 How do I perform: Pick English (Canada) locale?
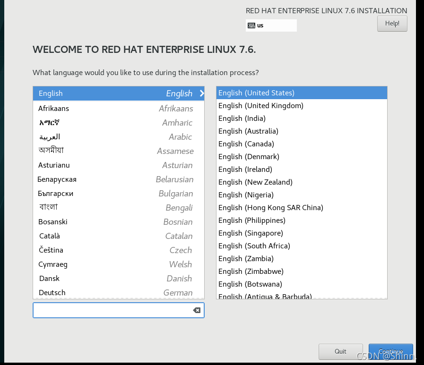coord(302,144)
